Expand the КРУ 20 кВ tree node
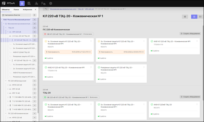This screenshot has height=122, width=204. [8, 89]
